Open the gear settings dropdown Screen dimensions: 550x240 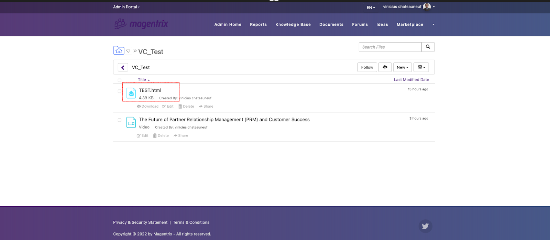pos(421,67)
